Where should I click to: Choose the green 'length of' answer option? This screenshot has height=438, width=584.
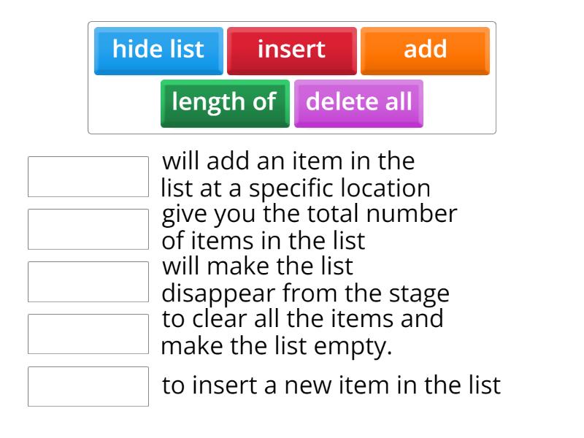224,102
